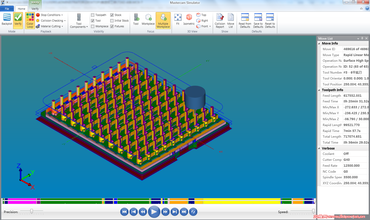The image size is (370, 220).
Task: Select the NC Code value G0
Action: point(356,172)
